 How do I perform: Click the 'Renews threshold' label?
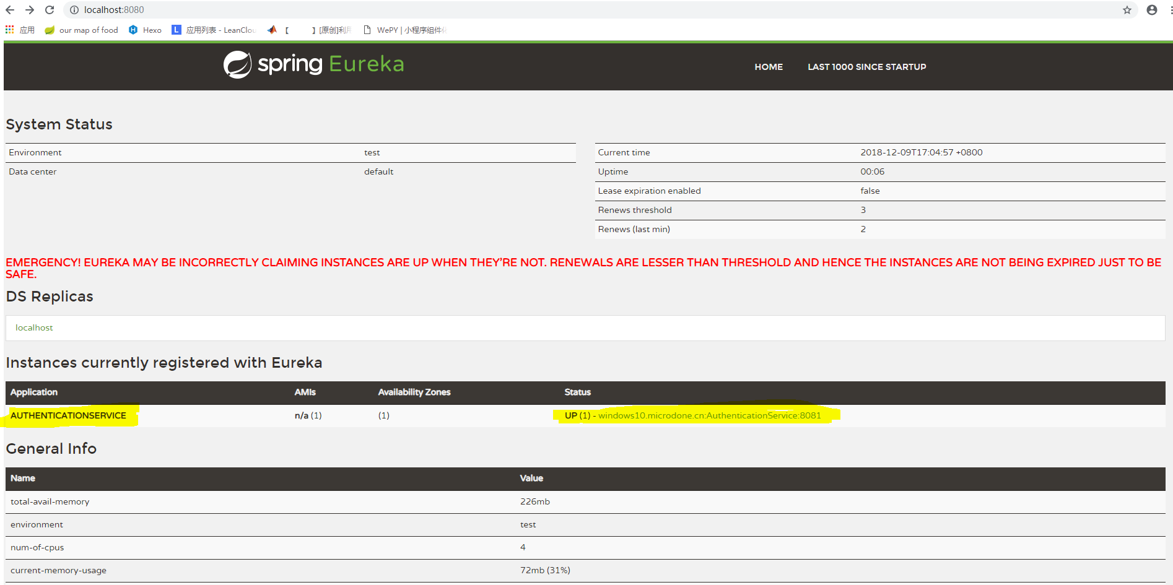(635, 210)
